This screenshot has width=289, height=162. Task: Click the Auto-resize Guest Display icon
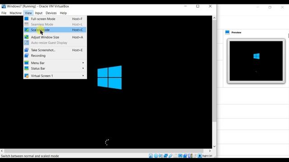(x=27, y=43)
